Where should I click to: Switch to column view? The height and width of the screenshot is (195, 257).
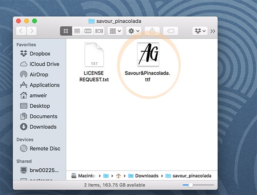tap(88, 31)
